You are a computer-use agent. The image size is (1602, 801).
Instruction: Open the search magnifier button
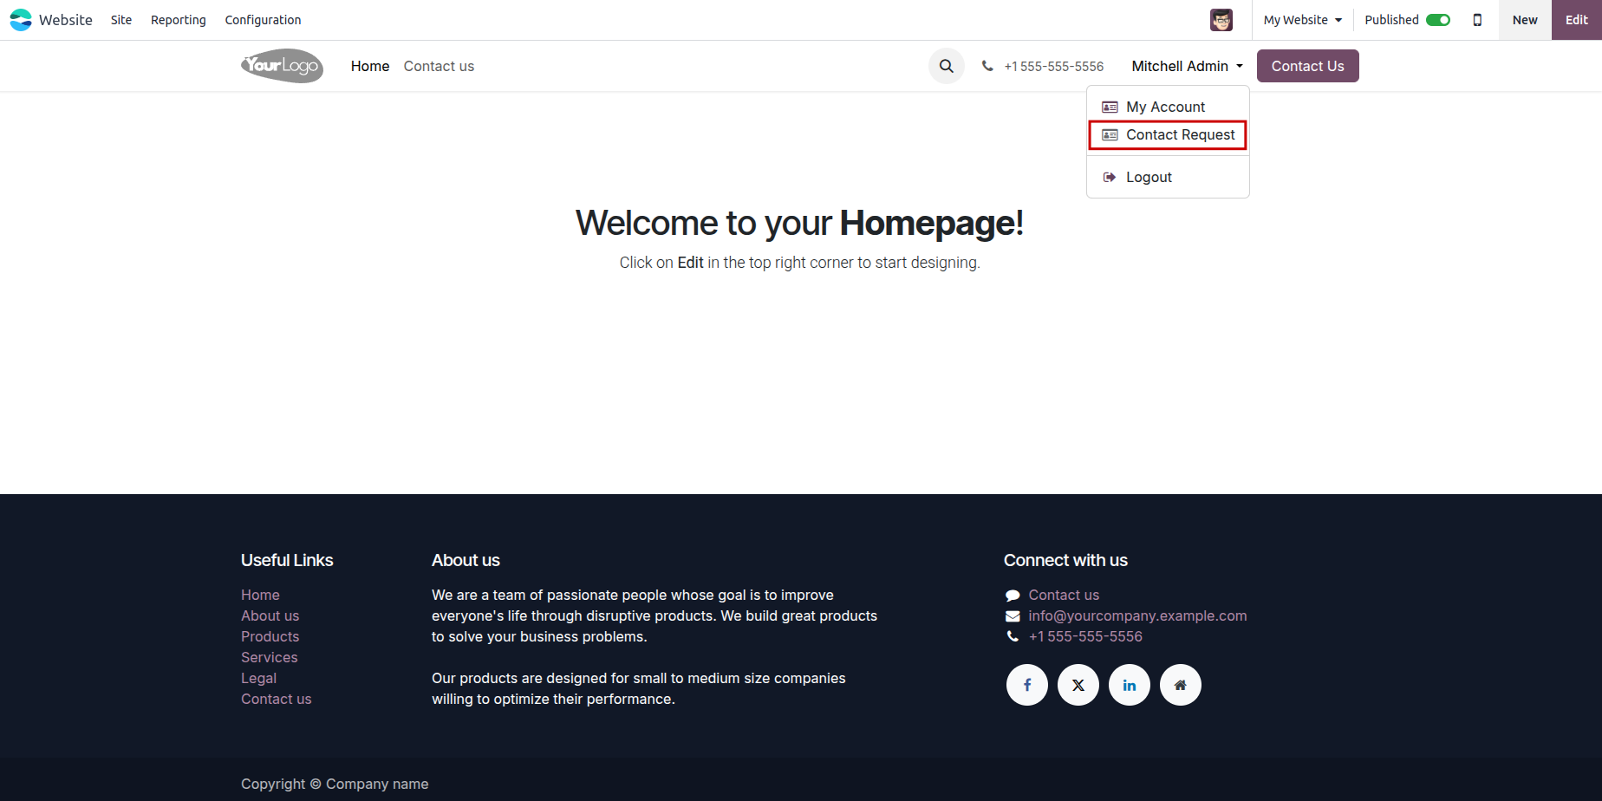(947, 66)
